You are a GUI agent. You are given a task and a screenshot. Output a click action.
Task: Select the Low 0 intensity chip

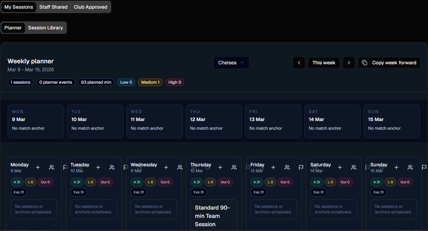point(126,82)
